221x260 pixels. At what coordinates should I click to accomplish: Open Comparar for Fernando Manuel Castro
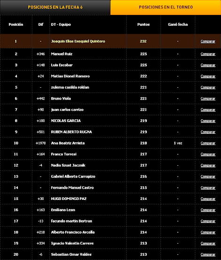click(208, 188)
